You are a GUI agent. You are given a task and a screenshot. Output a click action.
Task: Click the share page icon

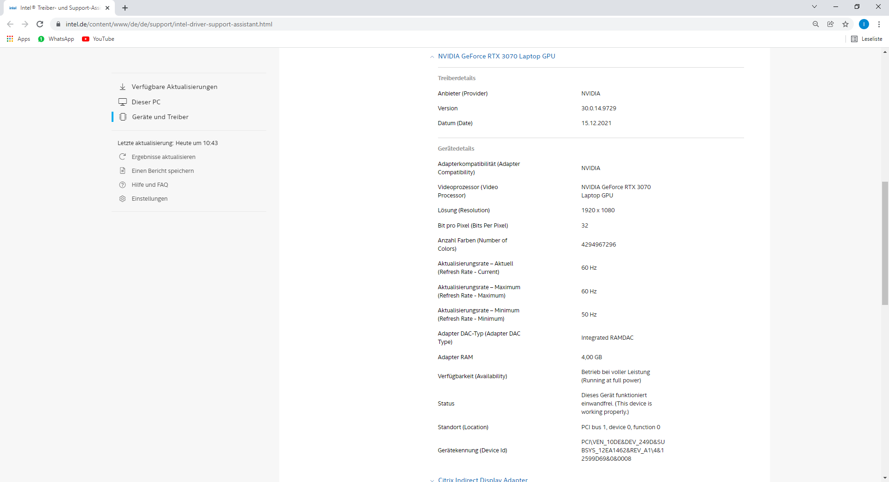click(831, 24)
